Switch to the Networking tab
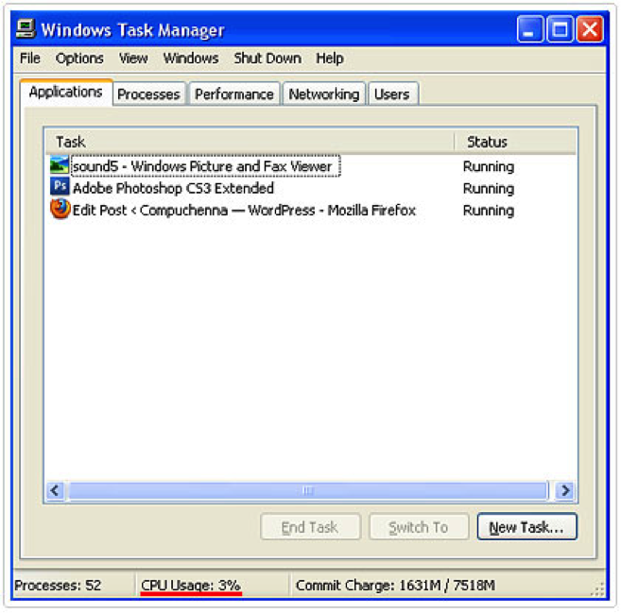621x613 pixels. [324, 94]
